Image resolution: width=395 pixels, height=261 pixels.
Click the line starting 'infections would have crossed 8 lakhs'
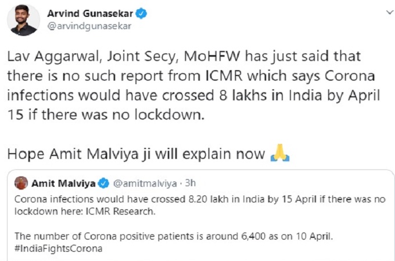(184, 95)
